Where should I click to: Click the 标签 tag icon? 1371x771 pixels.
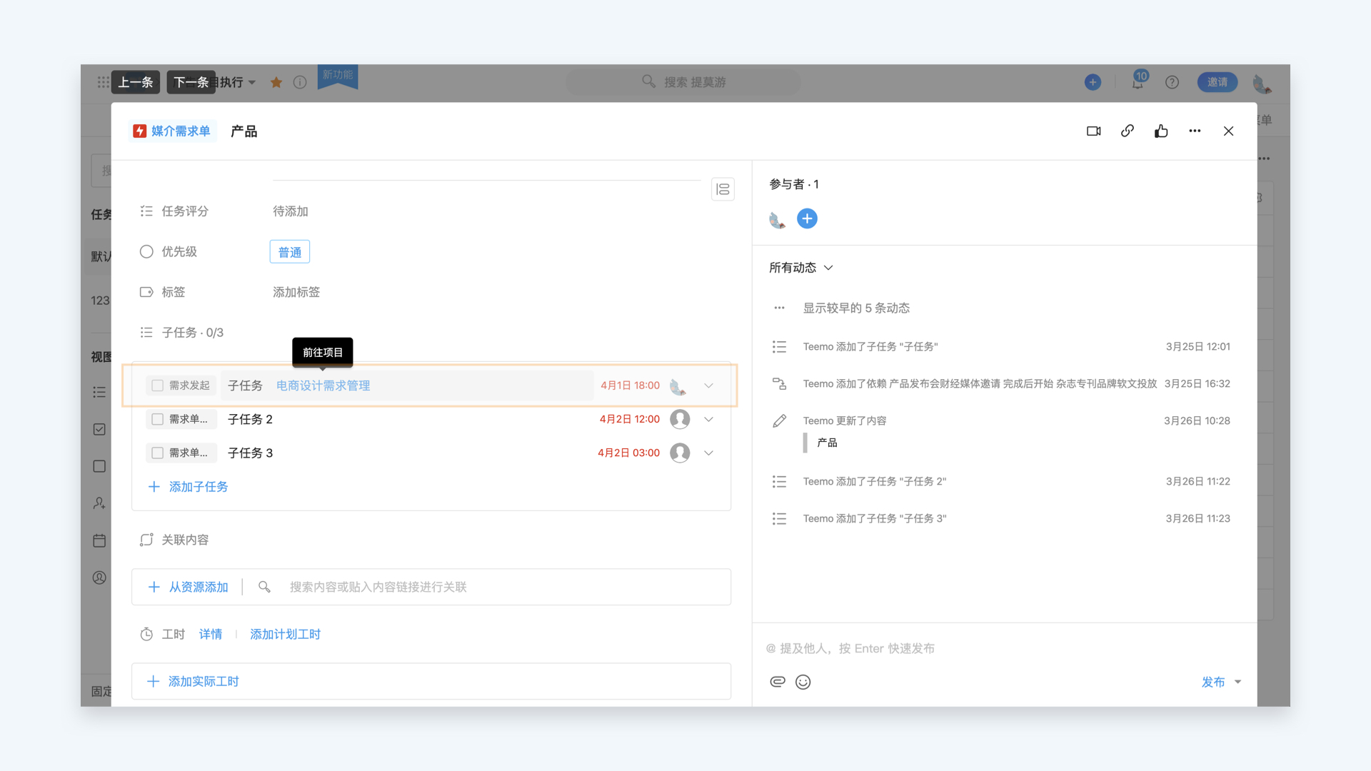point(146,292)
